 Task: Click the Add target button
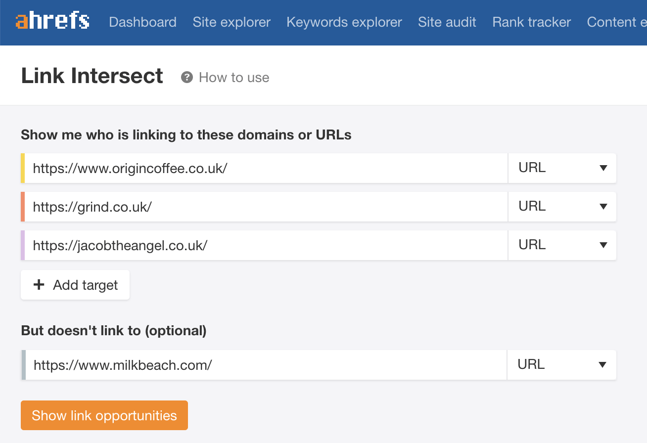(x=75, y=285)
